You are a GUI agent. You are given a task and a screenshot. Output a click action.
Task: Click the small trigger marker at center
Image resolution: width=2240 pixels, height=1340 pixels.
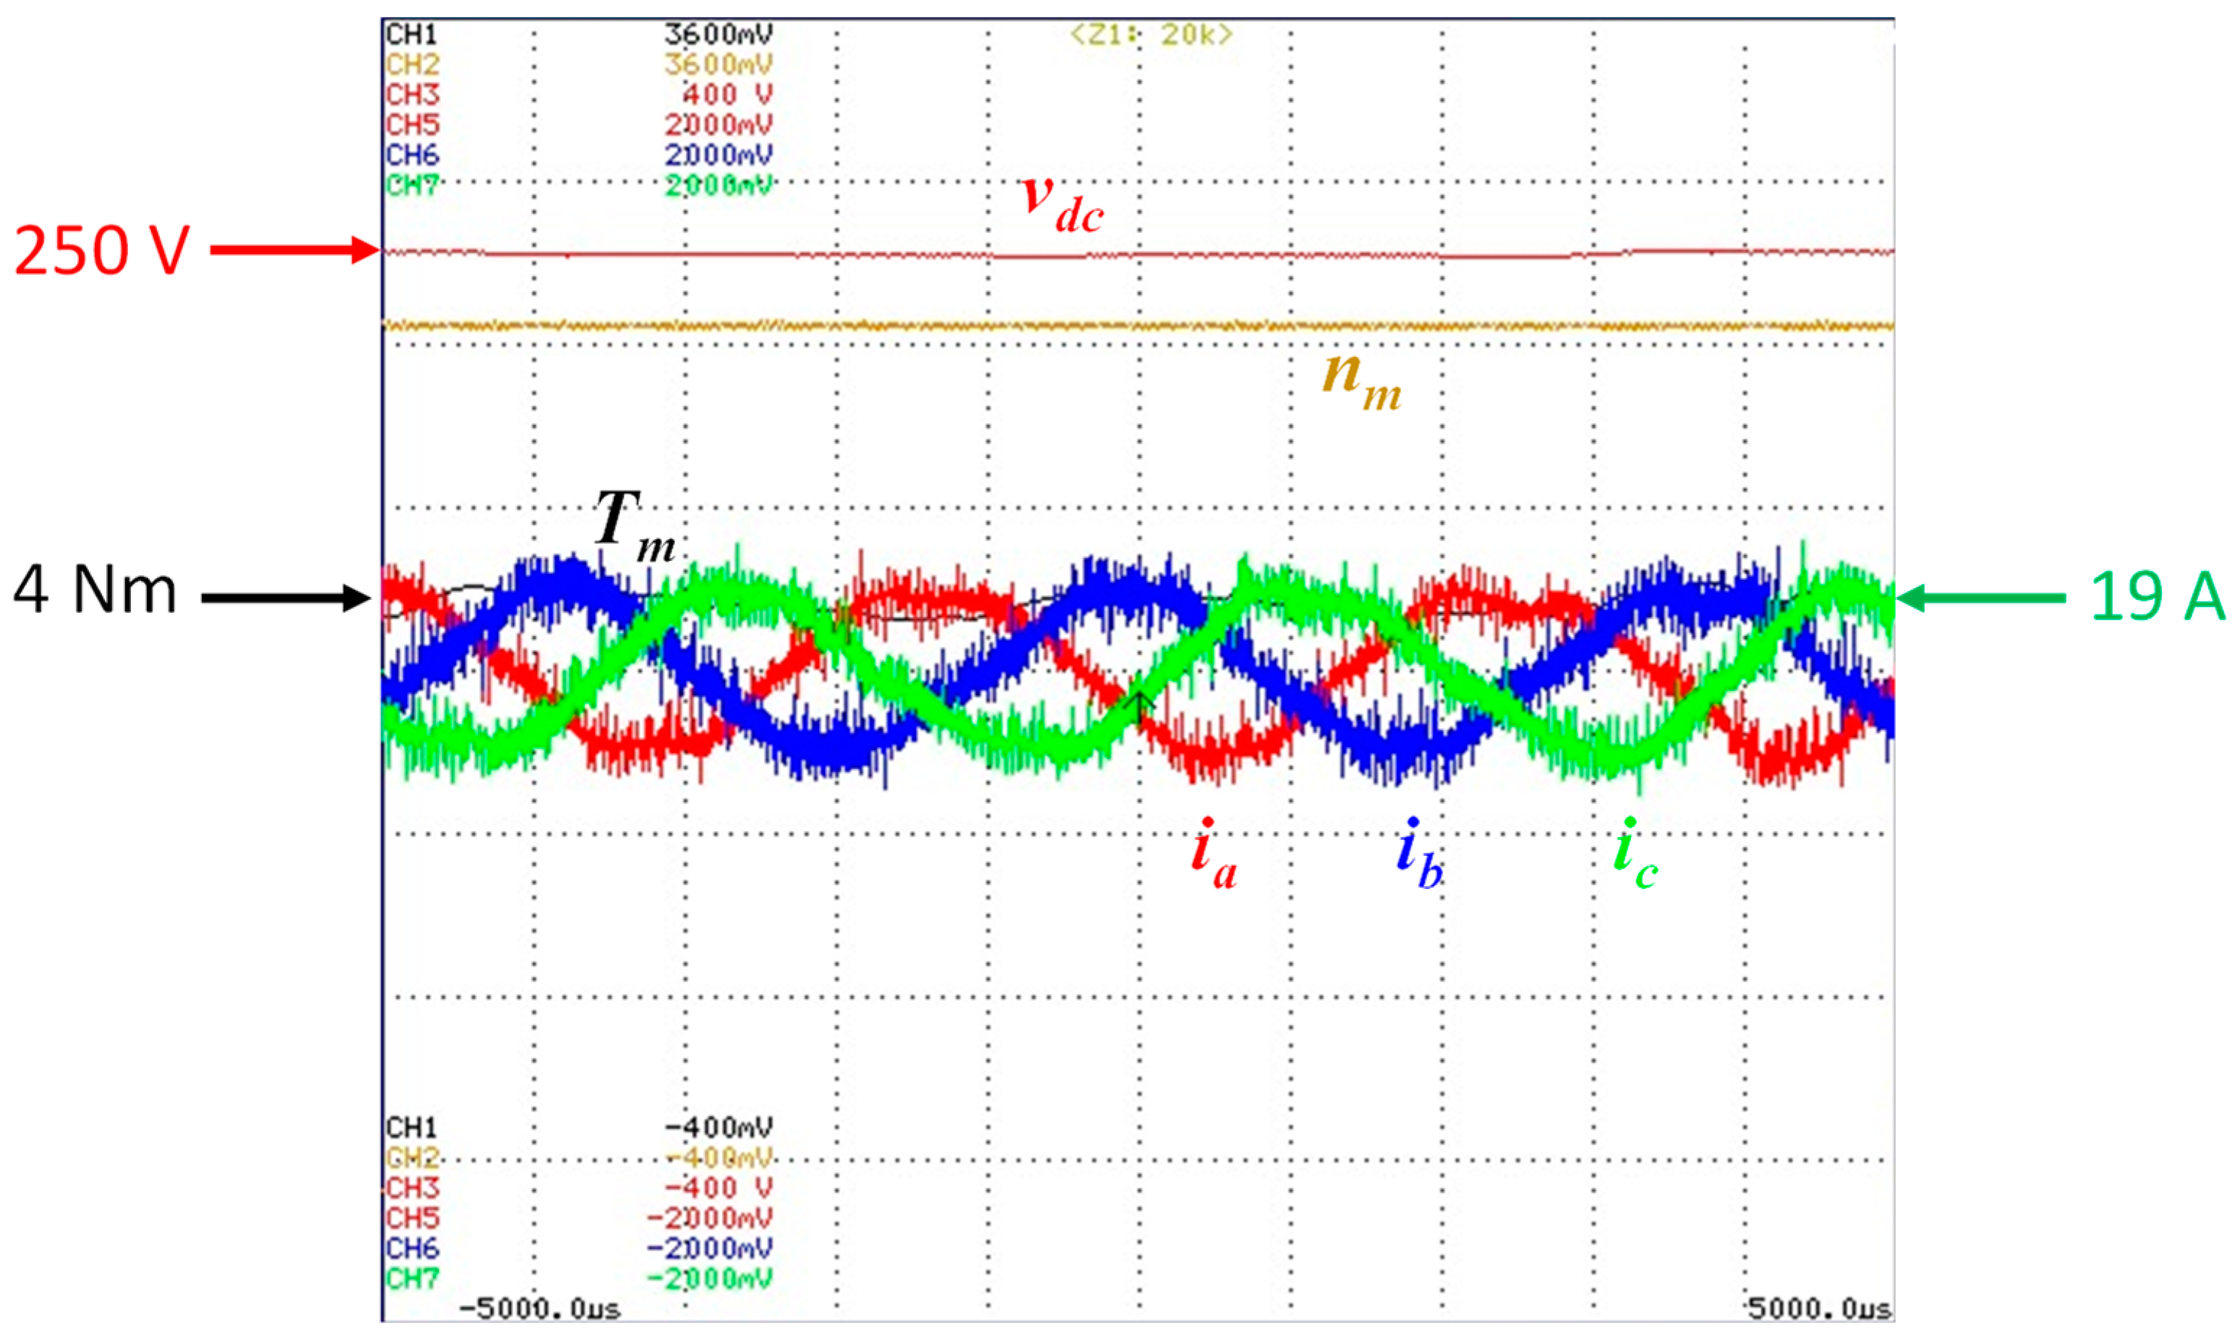[x=1140, y=703]
